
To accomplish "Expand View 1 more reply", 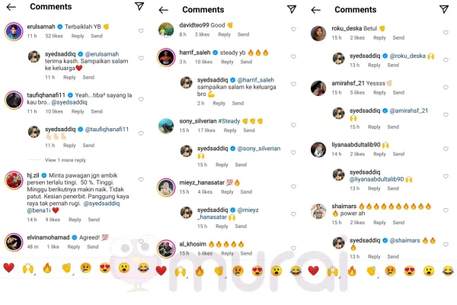I will click(66, 160).
